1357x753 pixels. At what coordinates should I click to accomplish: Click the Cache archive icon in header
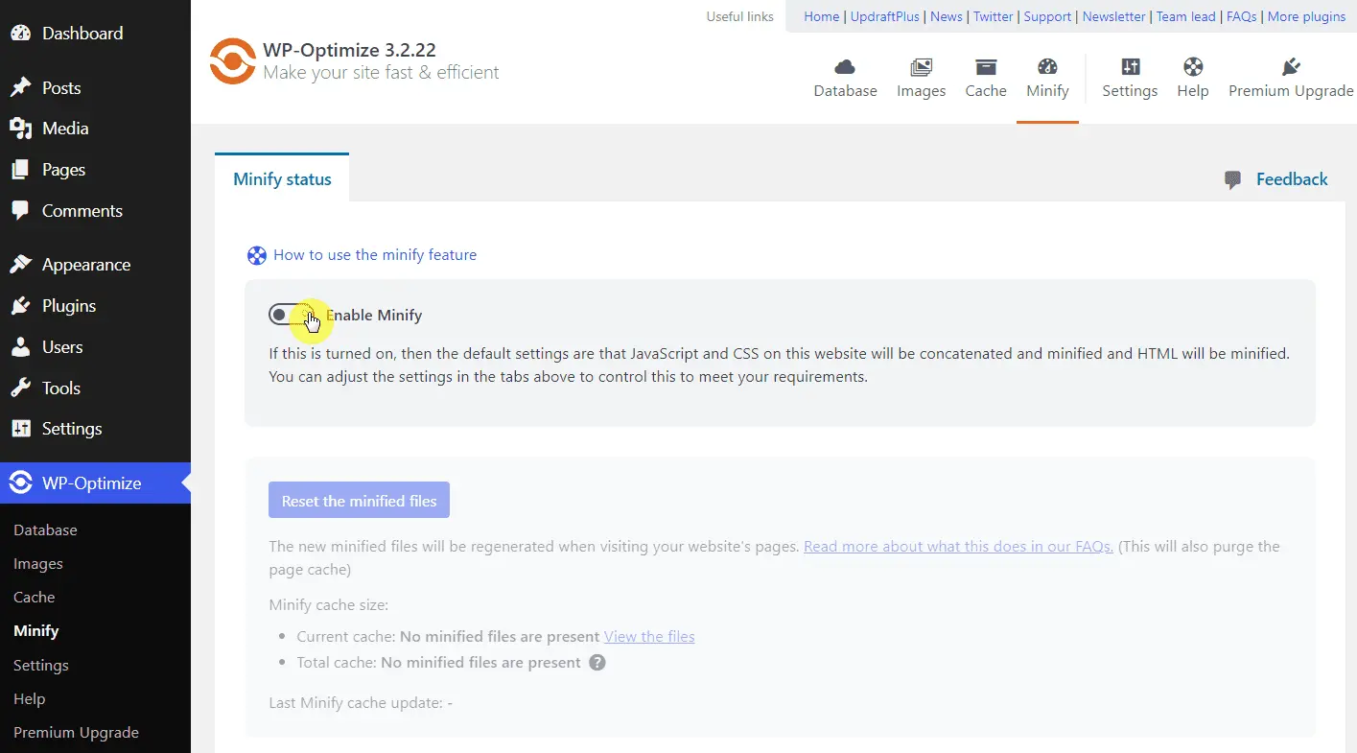coord(986,66)
